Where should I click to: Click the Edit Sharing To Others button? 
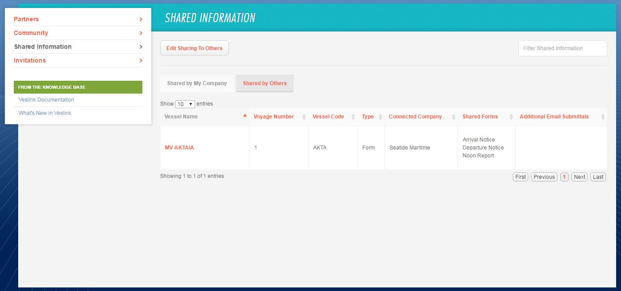[194, 48]
